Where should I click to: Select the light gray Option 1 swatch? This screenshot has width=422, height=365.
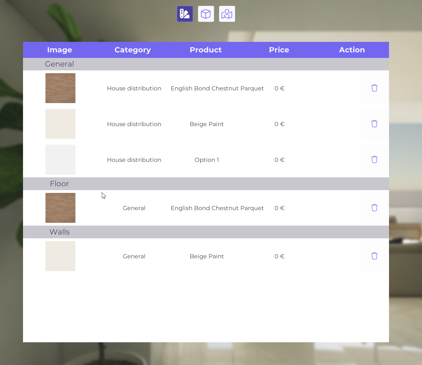coord(60,160)
